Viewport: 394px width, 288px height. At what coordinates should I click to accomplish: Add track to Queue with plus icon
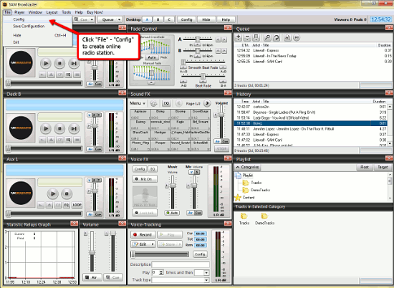pyautogui.click(x=239, y=38)
